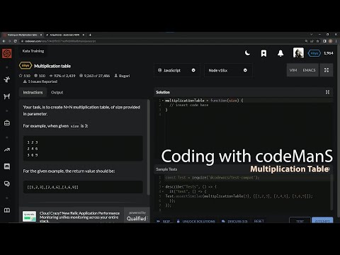Open author Bugari's profile link
Image resolution: width=340 pixels, height=255 pixels.
122,76
